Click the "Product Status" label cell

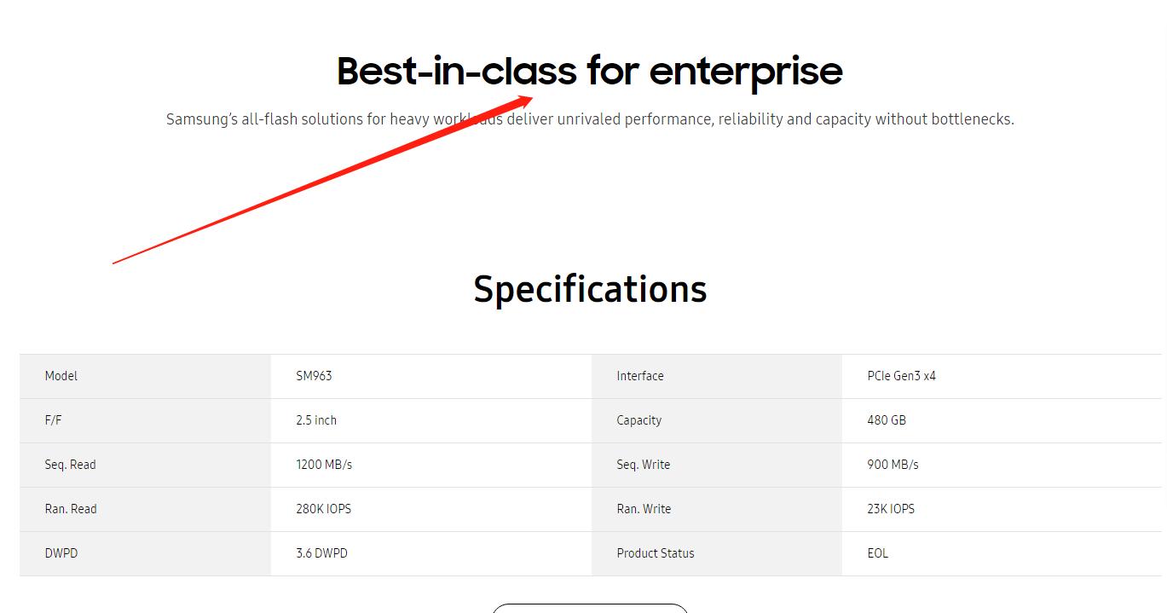click(x=656, y=553)
